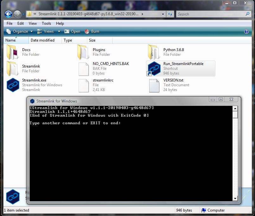Click the Back navigation arrow

coord(9,14)
